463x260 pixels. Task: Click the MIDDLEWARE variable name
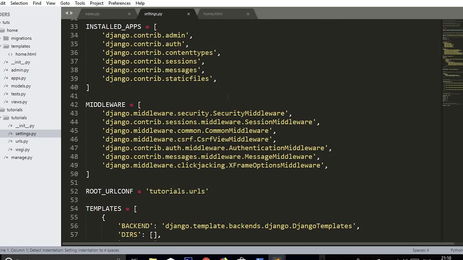pos(106,105)
